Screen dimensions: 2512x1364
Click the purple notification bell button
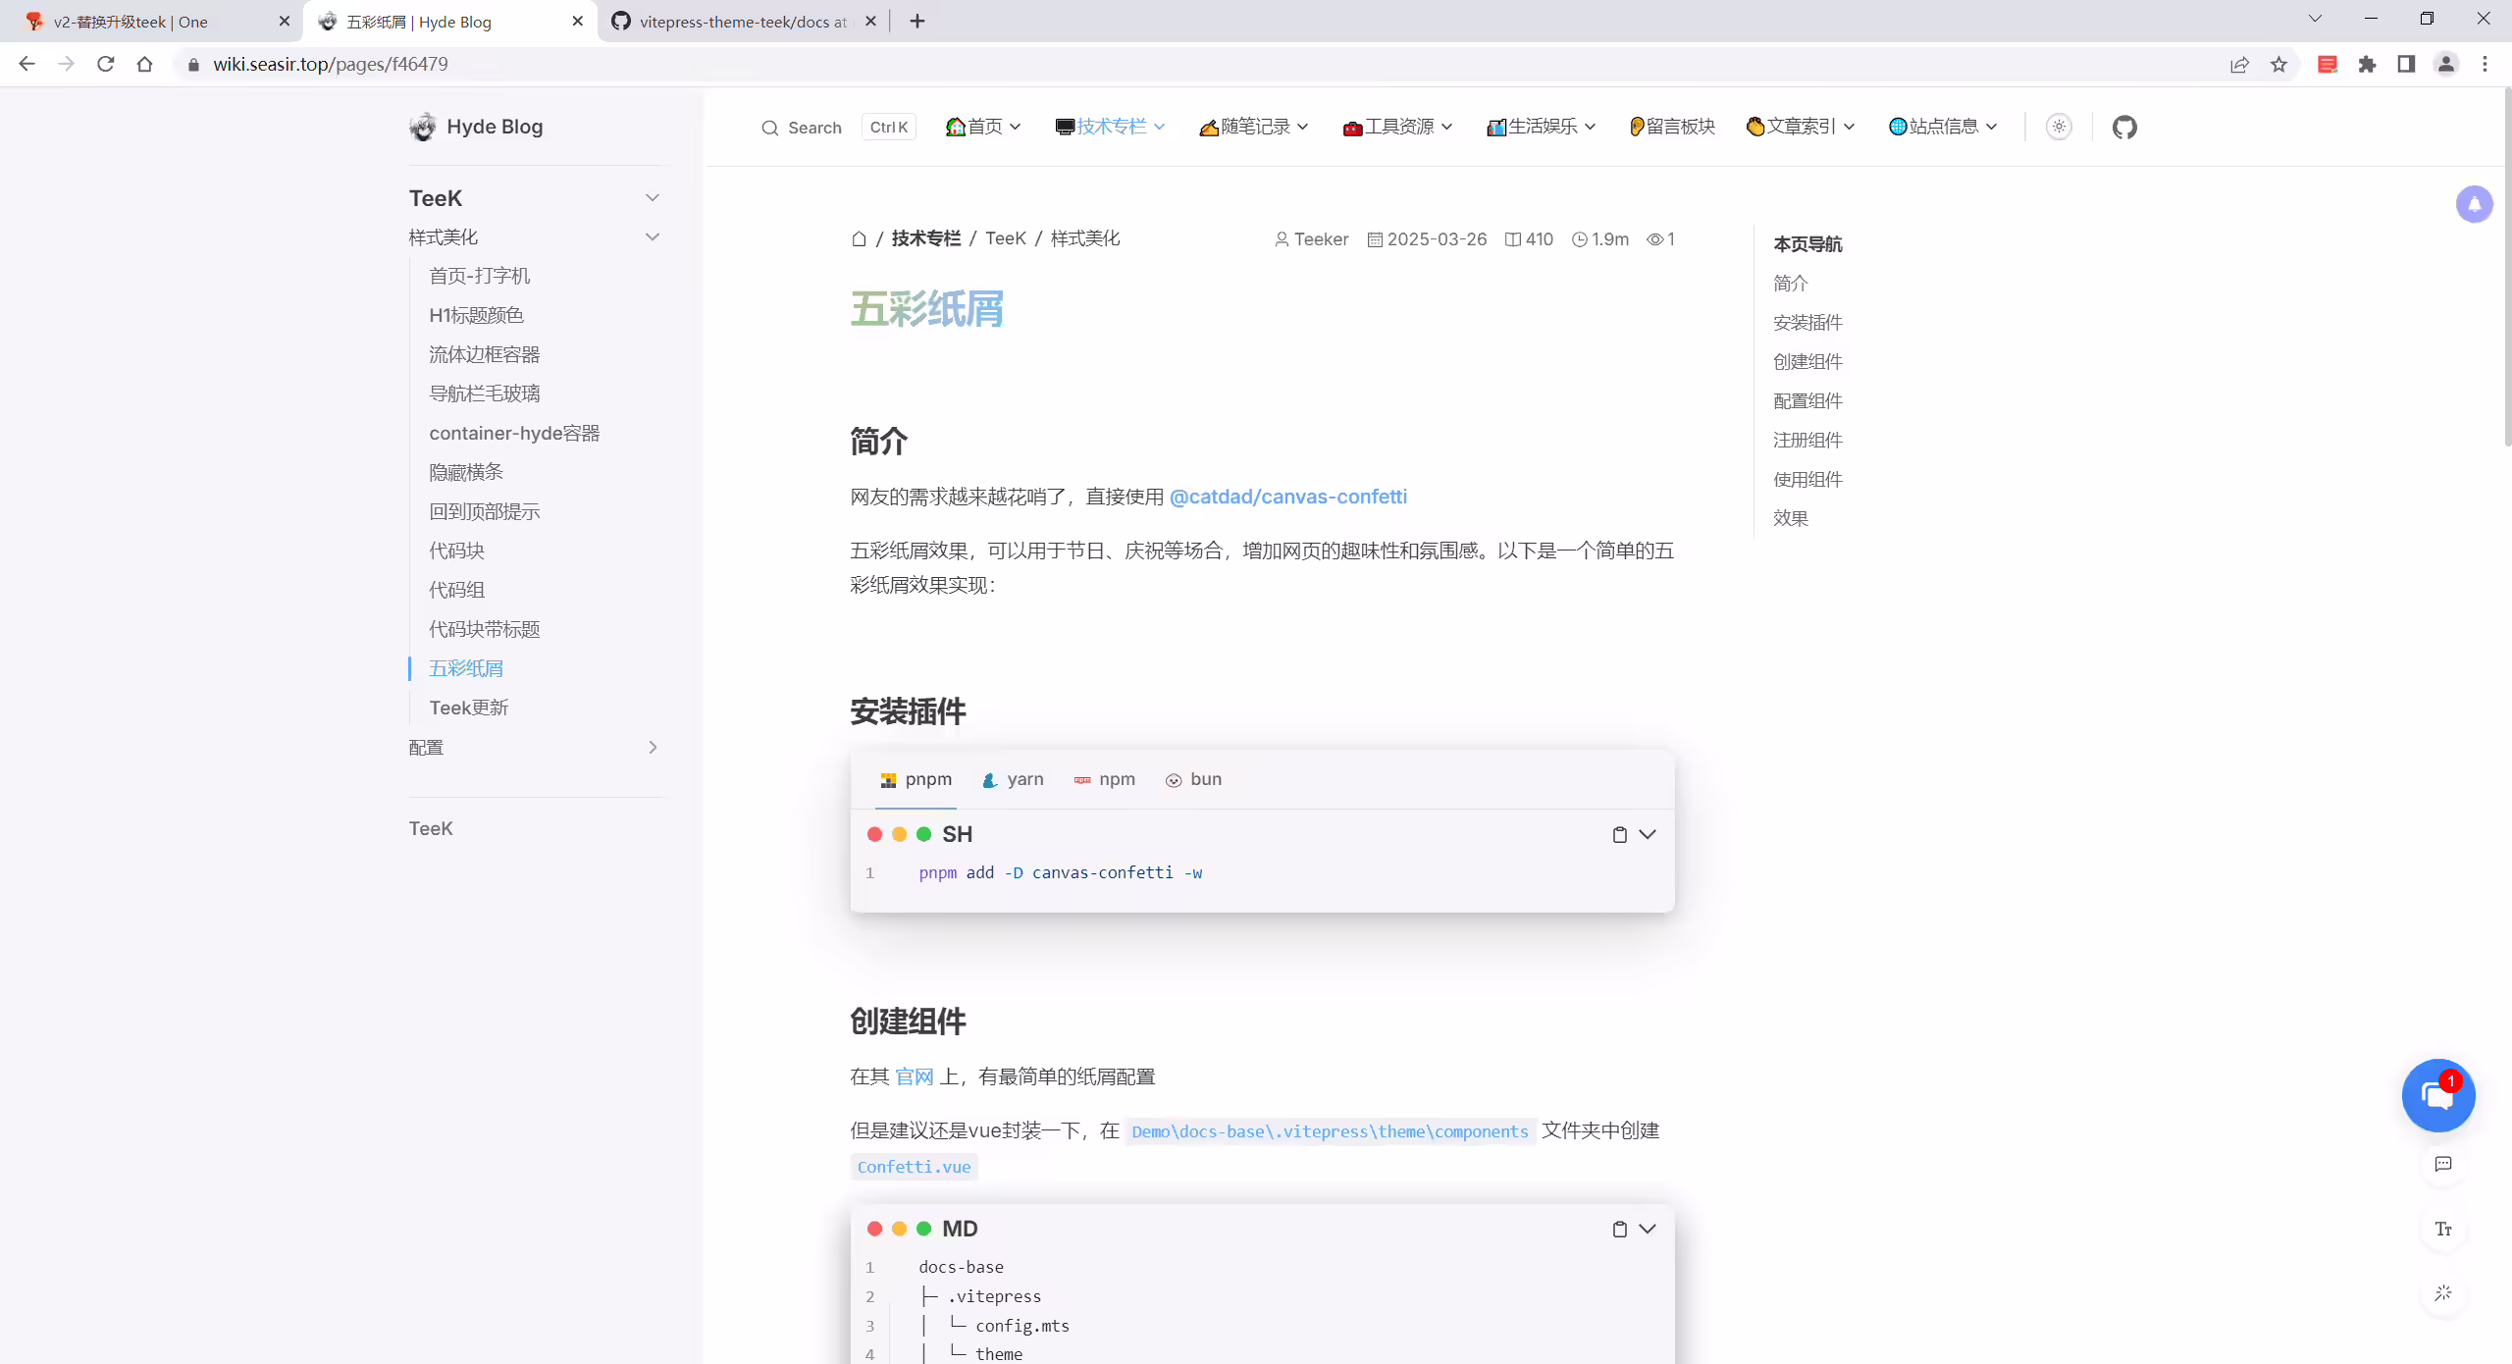[2474, 204]
